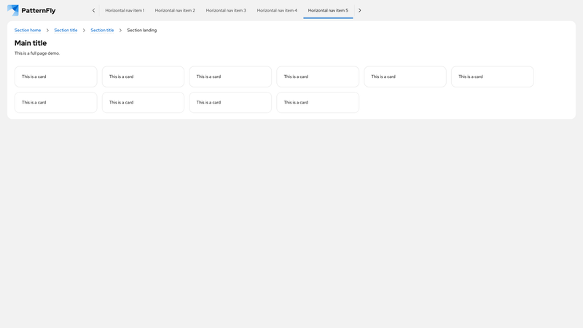
Task: Click the PatternFly logo
Action: click(x=31, y=10)
